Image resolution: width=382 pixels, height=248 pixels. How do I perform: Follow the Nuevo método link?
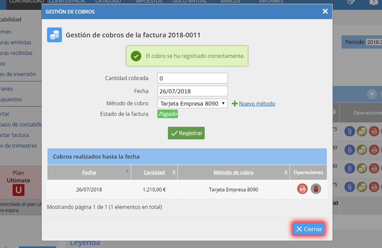[257, 103]
